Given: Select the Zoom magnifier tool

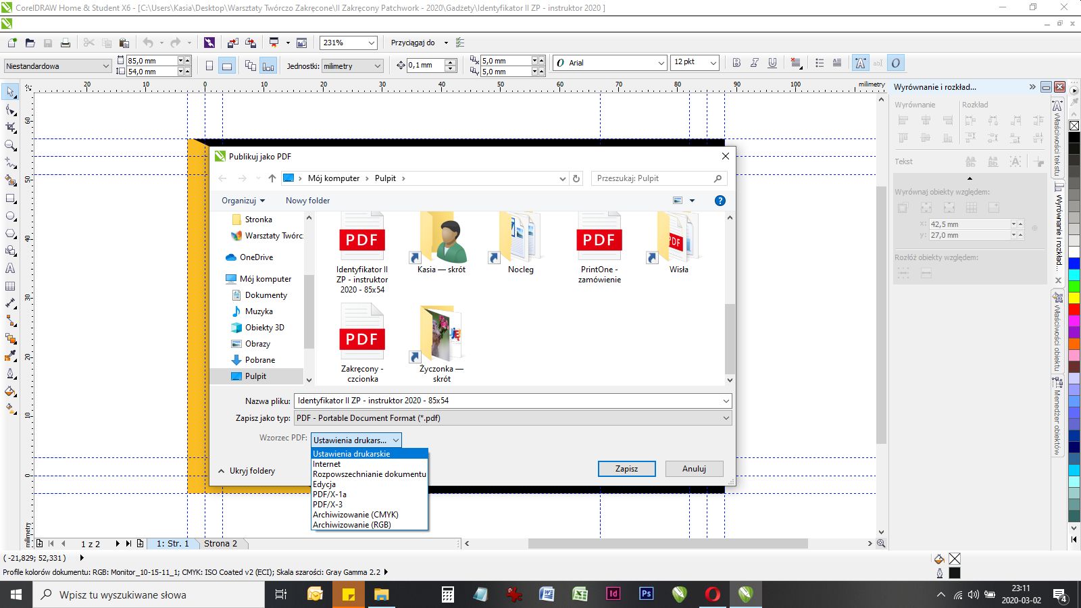Looking at the screenshot, I should coord(11,145).
